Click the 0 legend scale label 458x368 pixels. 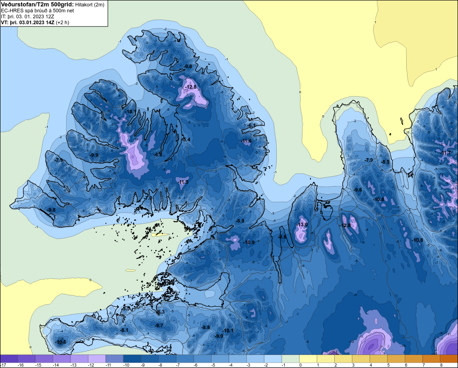300,365
